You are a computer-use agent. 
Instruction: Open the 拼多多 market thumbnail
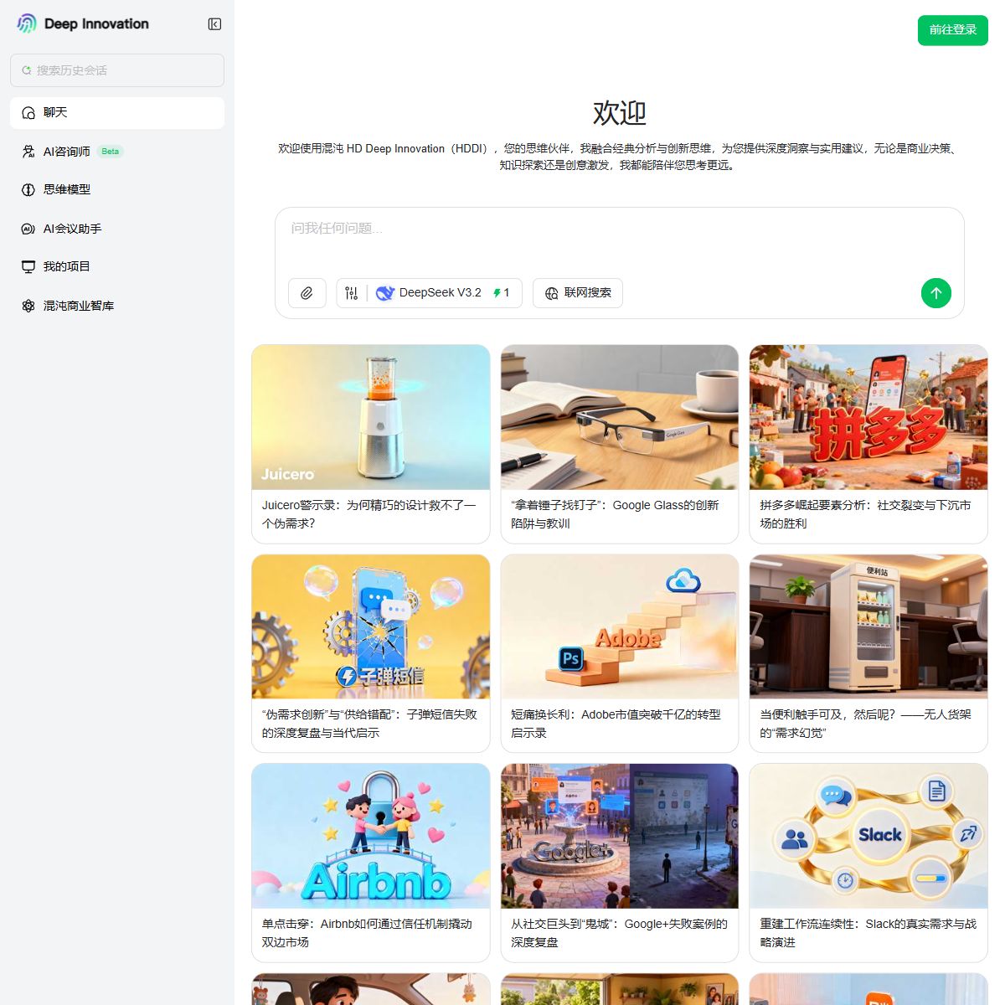point(868,417)
